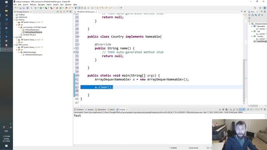The height and width of the screenshot is (150, 267).
Task: Click the task marker on line 34
Action: point(74,52)
